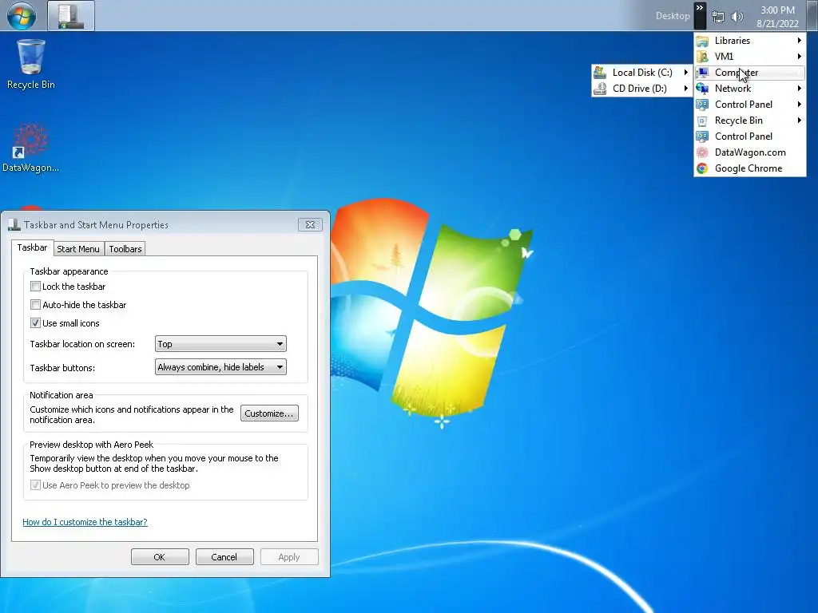818x613 pixels.
Task: Switch to the Start Menu tab
Action: click(78, 249)
